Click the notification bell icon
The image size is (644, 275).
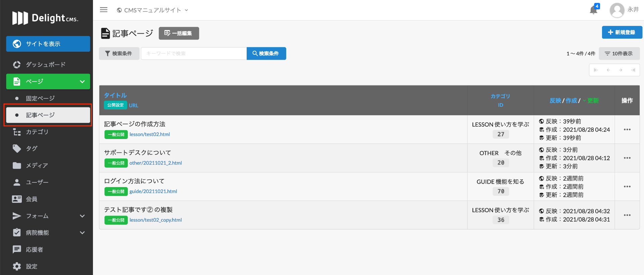593,10
